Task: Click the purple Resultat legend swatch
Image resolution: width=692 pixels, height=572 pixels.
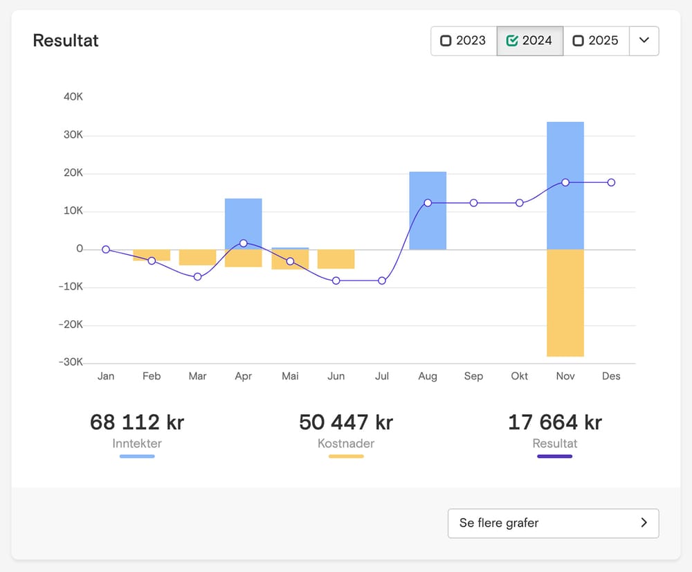Action: tap(554, 456)
